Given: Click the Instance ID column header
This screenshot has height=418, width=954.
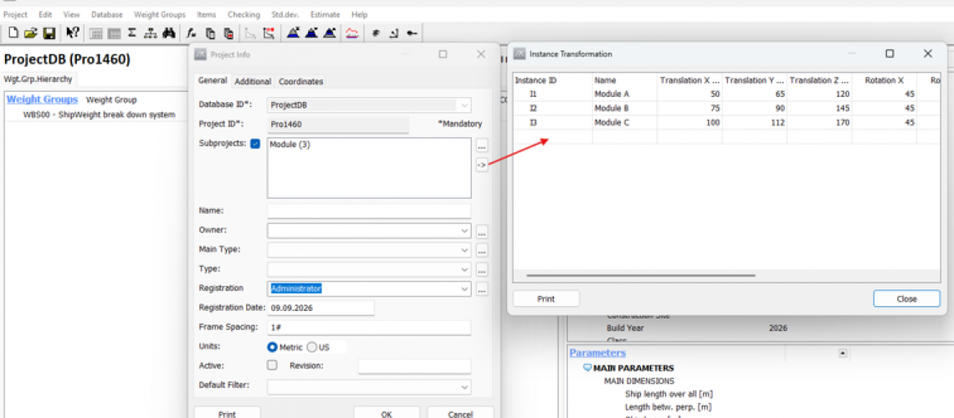Looking at the screenshot, I should 552,80.
